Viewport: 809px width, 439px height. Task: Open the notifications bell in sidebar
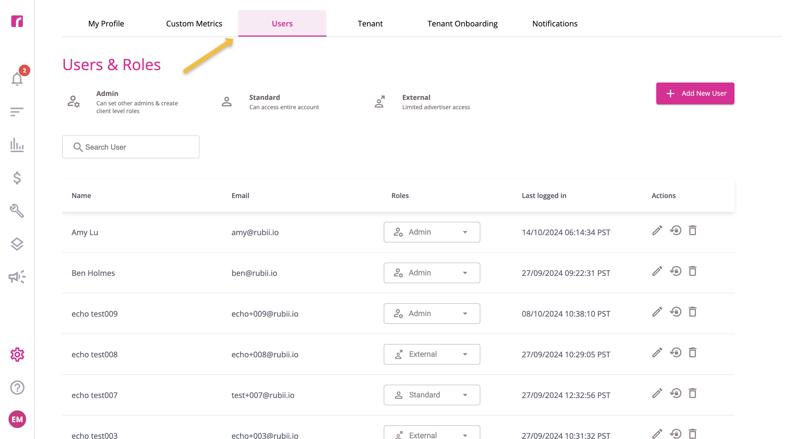[17, 78]
